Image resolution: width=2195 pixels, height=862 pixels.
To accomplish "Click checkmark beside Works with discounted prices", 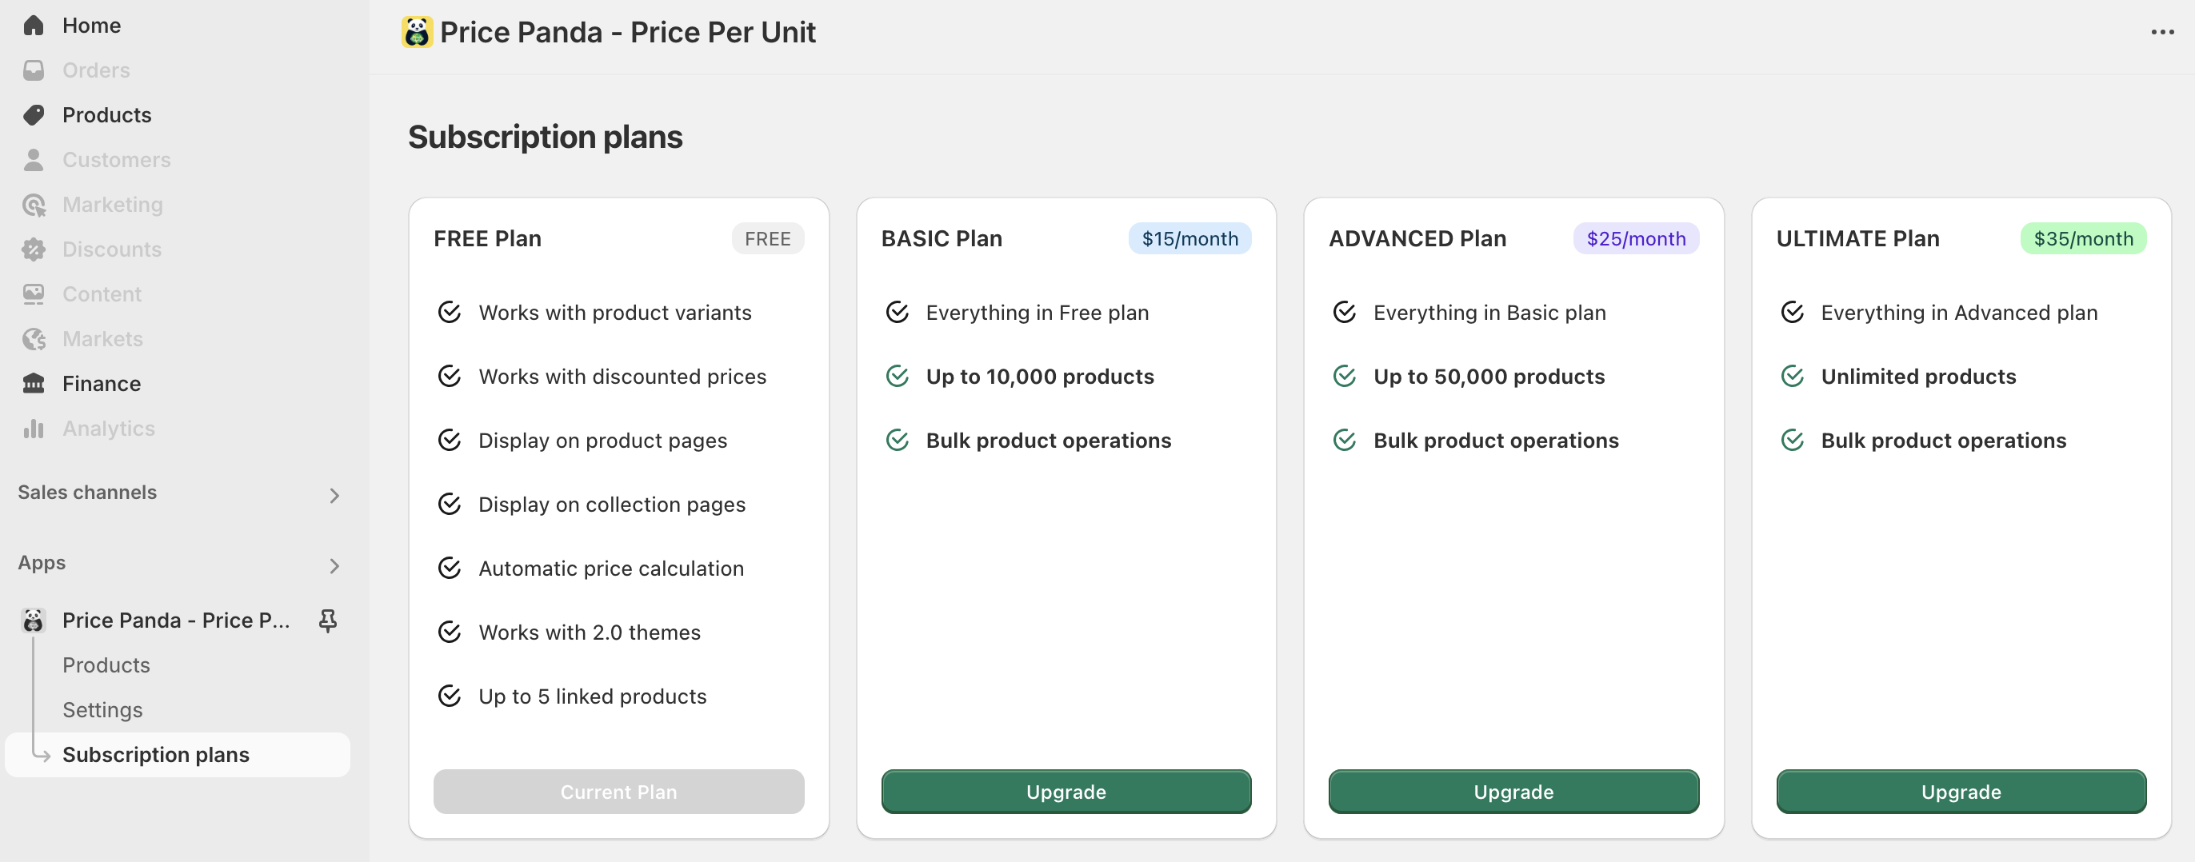I will pos(450,377).
